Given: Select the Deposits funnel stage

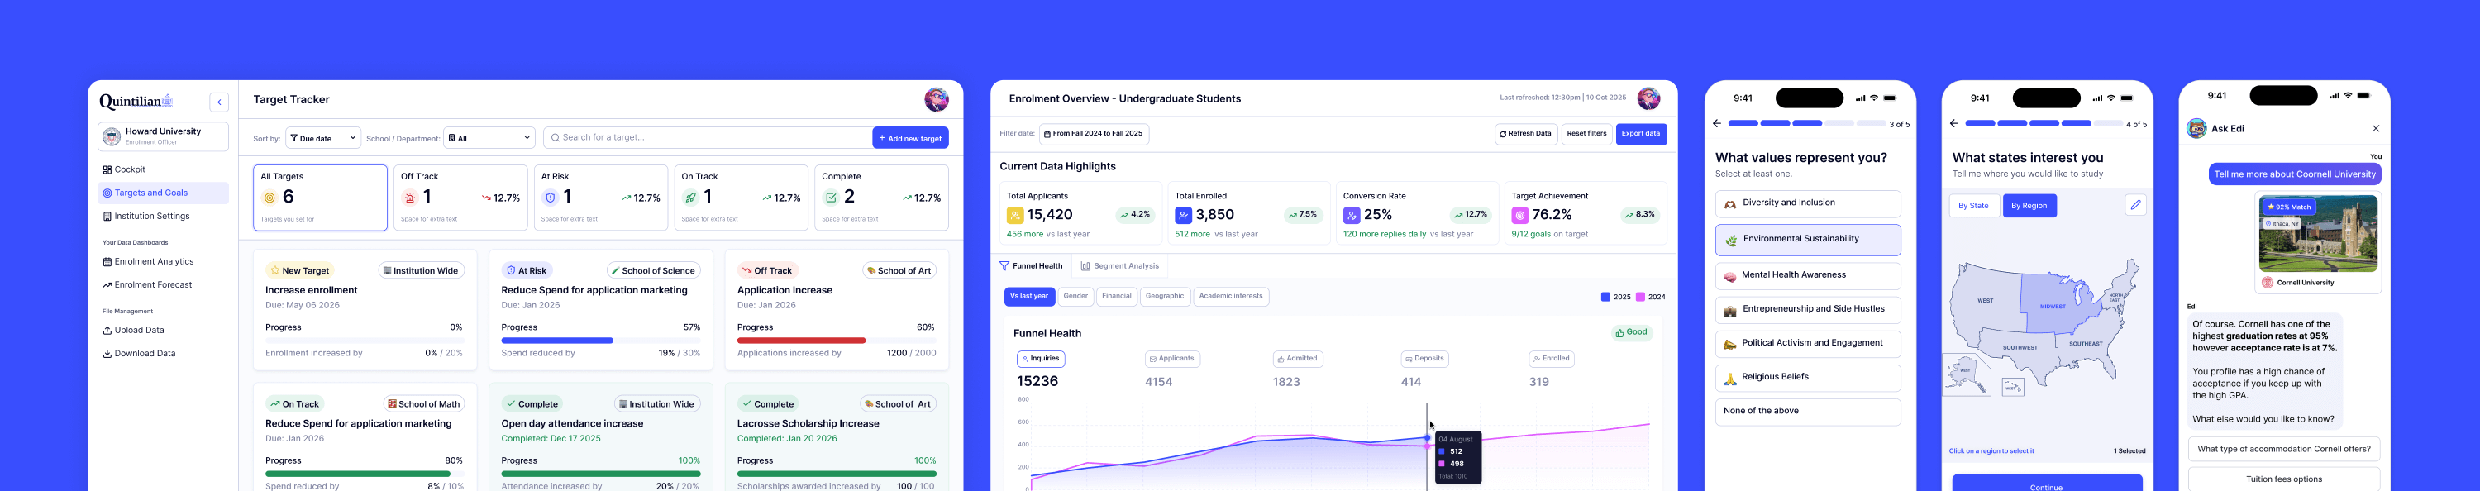Looking at the screenshot, I should point(1425,359).
